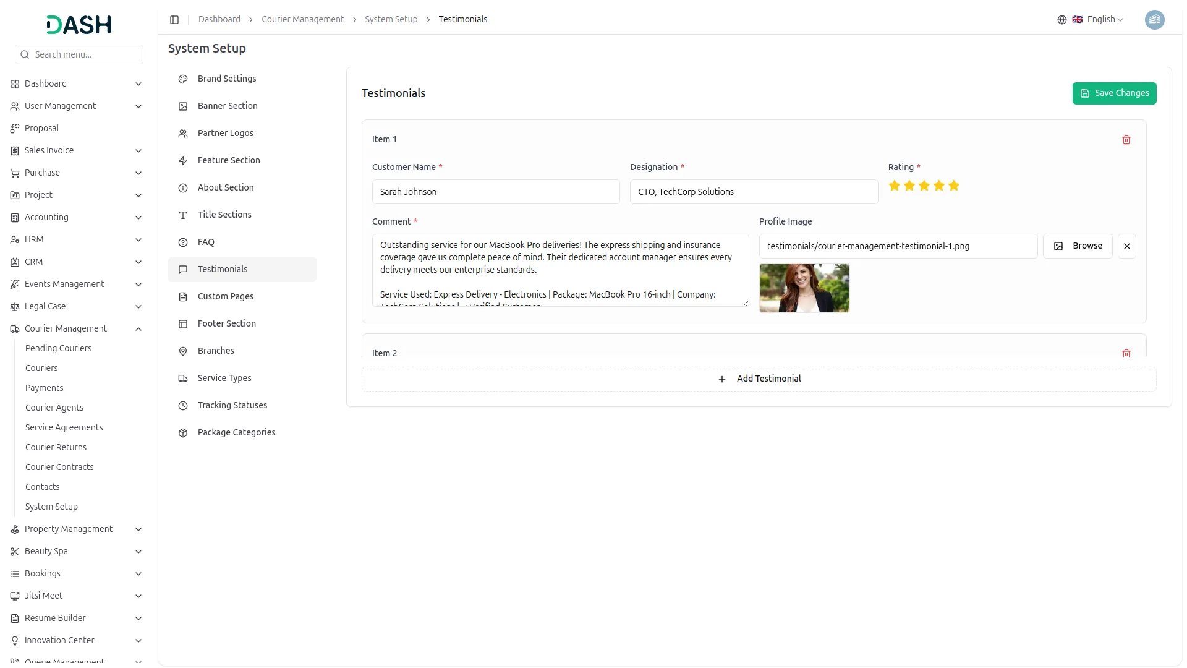The width and height of the screenshot is (1187, 668).
Task: Open user avatar in top right
Action: tap(1154, 20)
